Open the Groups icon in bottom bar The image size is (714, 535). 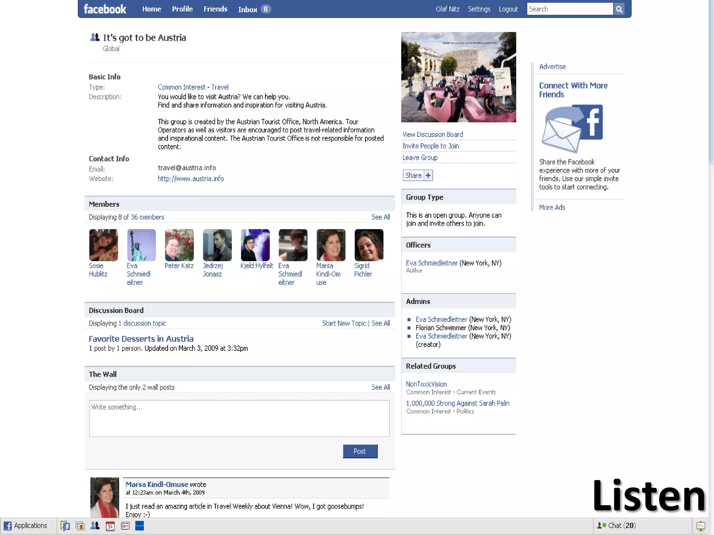click(95, 526)
